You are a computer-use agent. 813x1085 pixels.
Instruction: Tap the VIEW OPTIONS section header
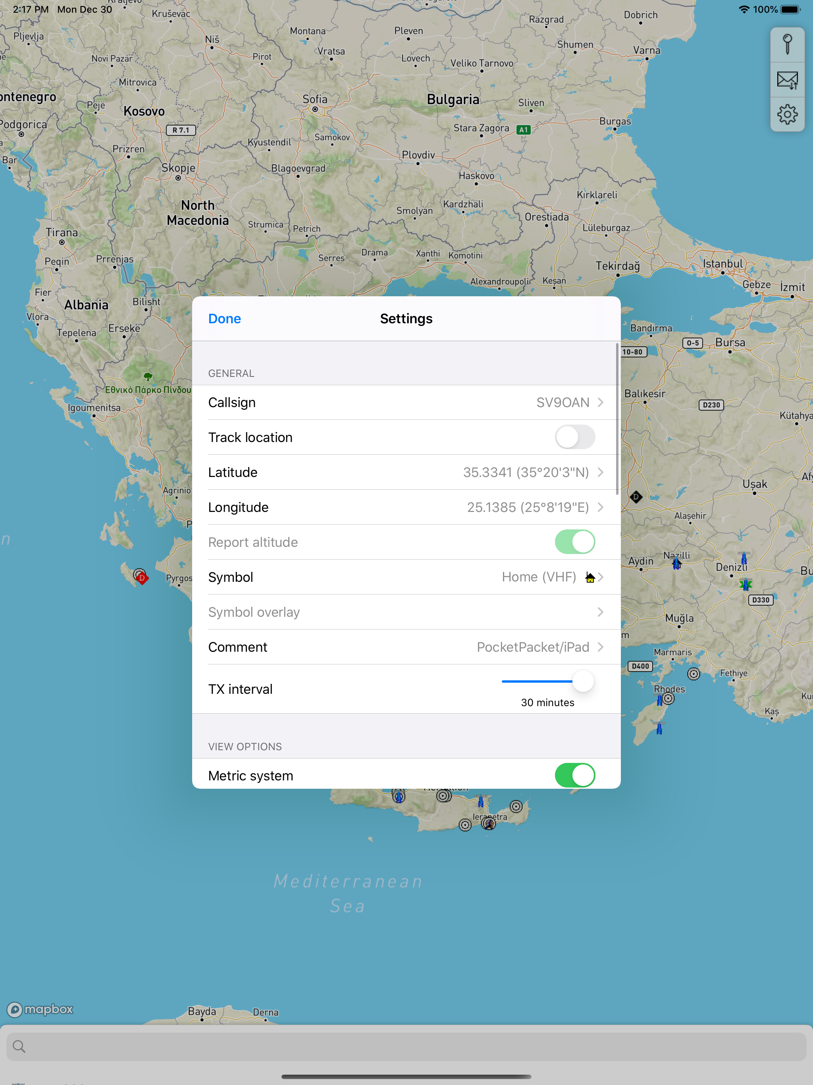click(245, 747)
